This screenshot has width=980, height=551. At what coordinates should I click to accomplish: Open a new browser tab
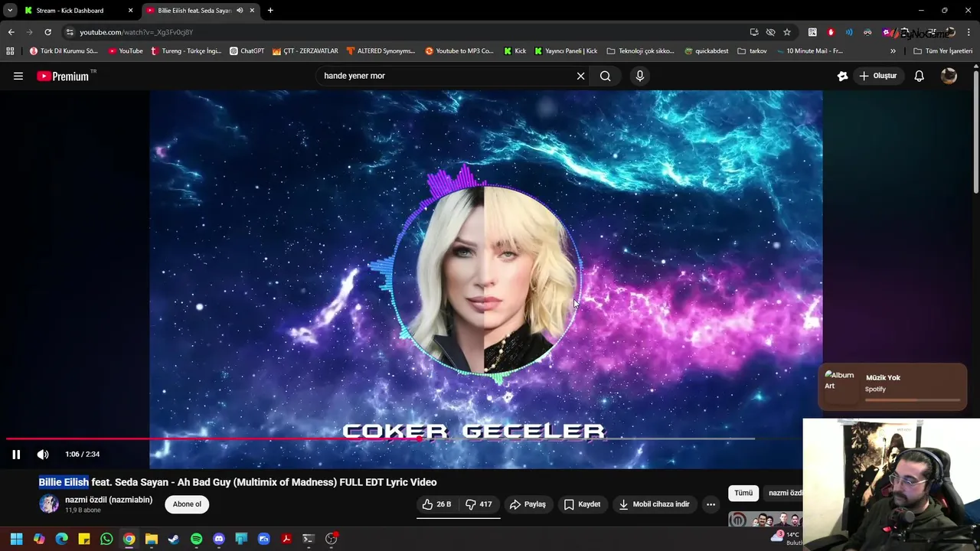tap(270, 11)
